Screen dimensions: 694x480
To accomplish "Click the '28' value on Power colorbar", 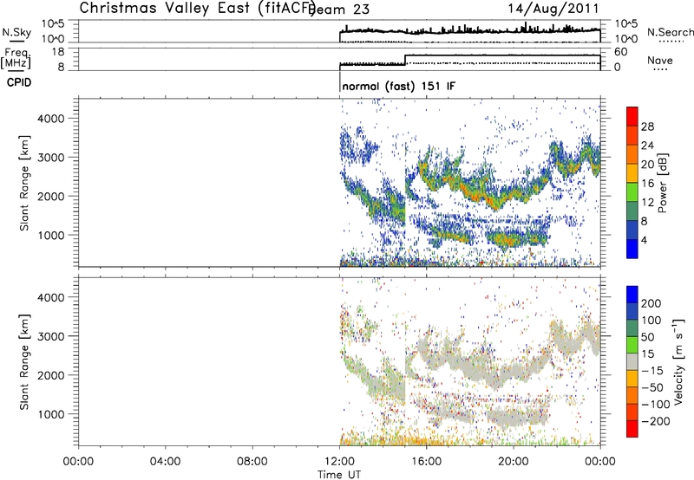I will [647, 126].
